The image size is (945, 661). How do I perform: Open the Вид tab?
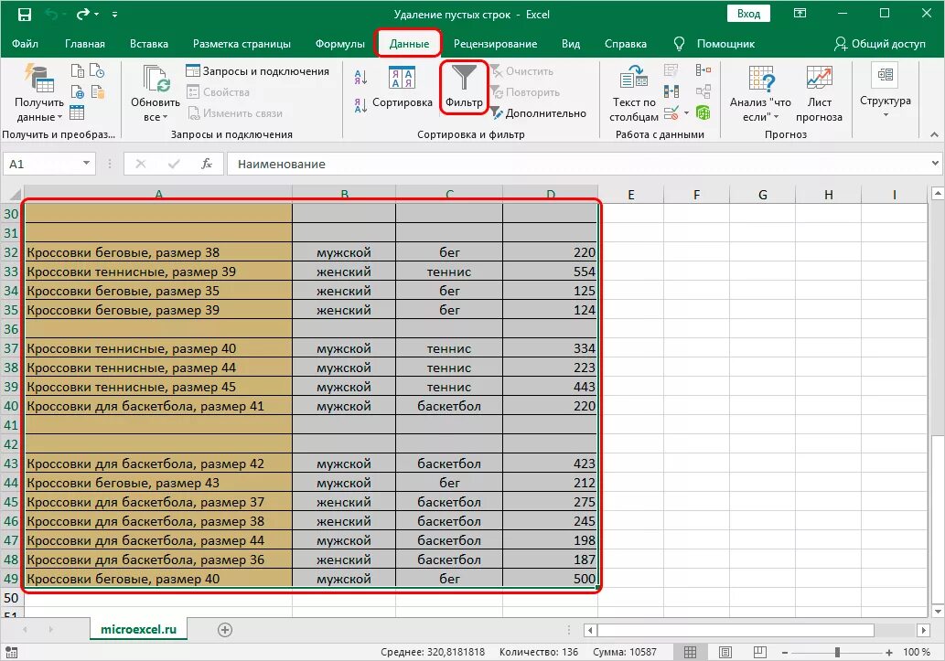pyautogui.click(x=571, y=44)
